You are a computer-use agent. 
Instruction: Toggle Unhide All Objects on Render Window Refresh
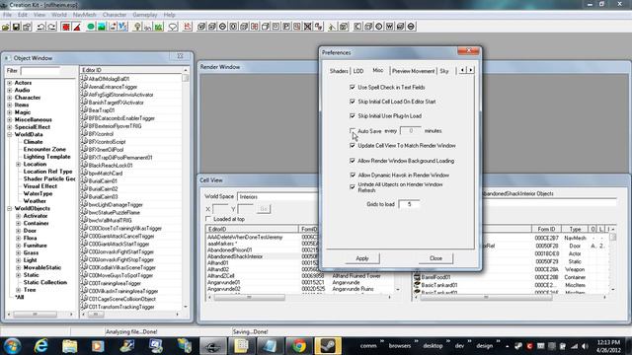point(353,186)
